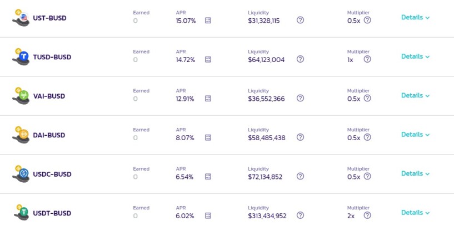Expand Details for TUSD-BUSD farm
This screenshot has width=454, height=226.
(415, 56)
